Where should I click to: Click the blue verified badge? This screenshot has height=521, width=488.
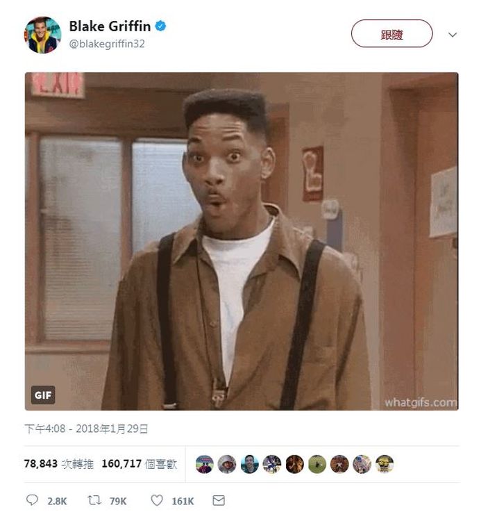160,26
